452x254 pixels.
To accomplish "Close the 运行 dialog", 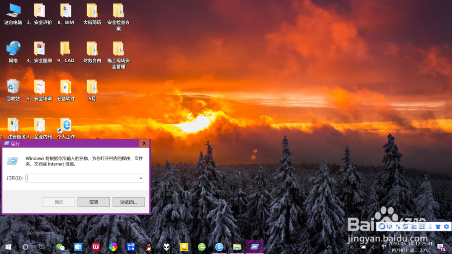I will point(144,143).
